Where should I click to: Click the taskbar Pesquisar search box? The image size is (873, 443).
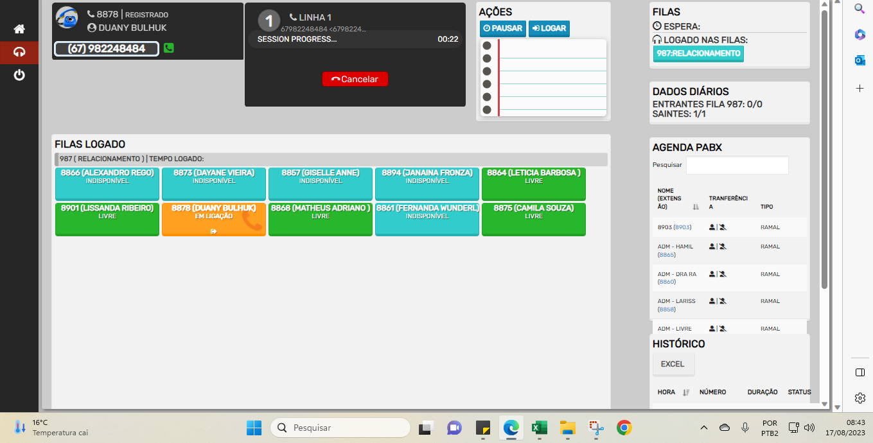[340, 428]
